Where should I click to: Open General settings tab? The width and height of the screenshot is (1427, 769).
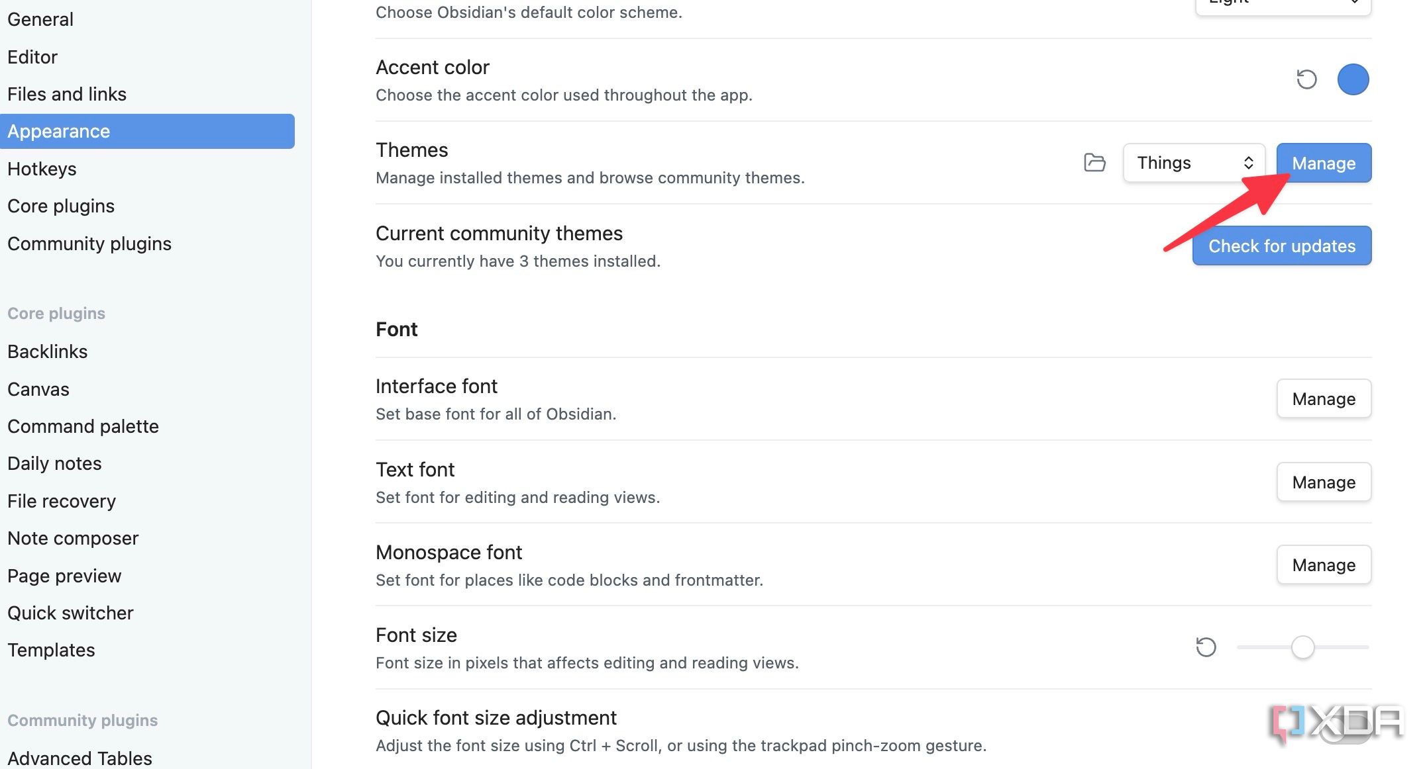point(40,19)
